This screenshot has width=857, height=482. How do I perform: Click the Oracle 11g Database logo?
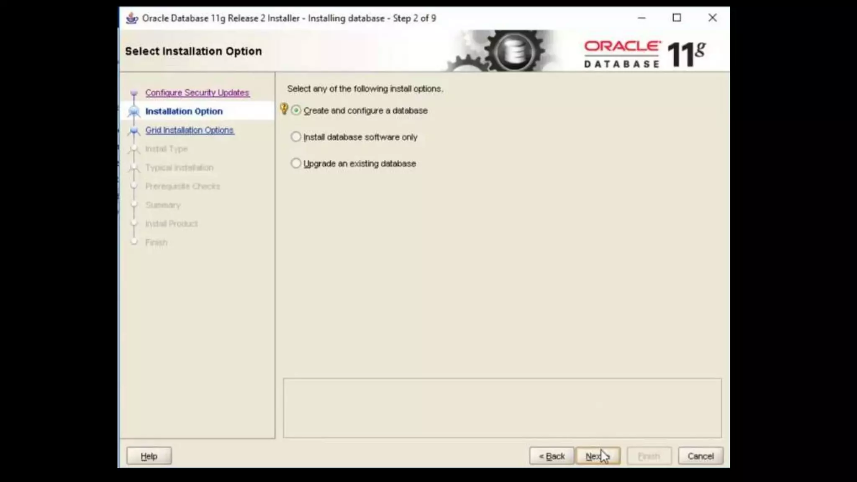pyautogui.click(x=644, y=54)
